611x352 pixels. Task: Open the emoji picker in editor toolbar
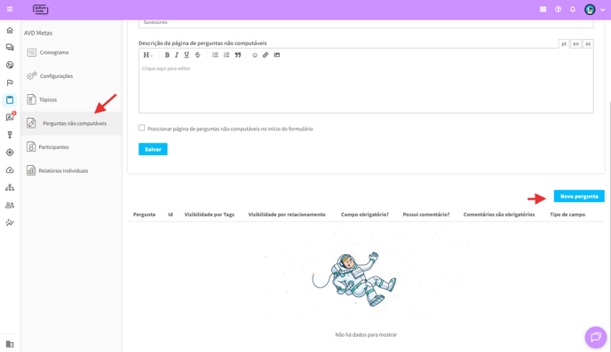pyautogui.click(x=255, y=55)
